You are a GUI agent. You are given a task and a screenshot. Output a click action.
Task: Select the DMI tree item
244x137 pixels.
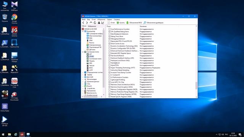(90, 38)
